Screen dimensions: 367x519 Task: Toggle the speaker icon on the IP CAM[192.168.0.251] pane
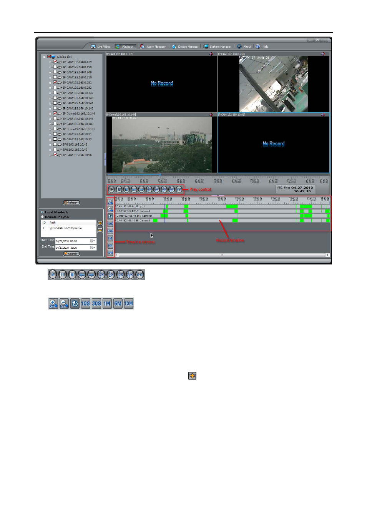tap(323, 54)
